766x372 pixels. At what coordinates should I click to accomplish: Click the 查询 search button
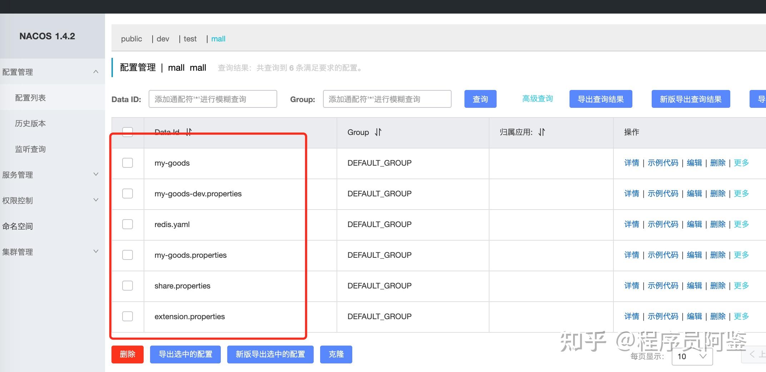(481, 99)
